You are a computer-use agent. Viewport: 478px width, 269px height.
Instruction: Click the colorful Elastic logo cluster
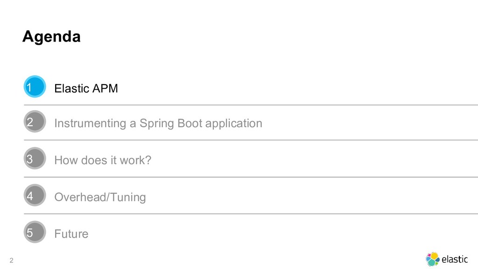pyautogui.click(x=433, y=259)
